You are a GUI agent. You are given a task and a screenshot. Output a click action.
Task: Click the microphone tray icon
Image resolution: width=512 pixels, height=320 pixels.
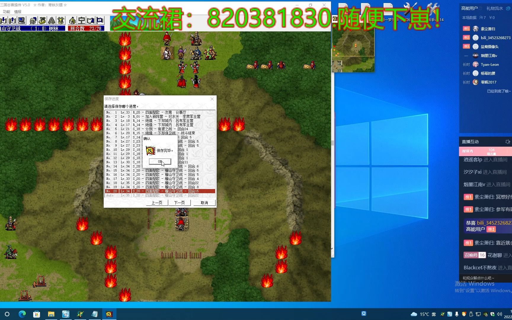pyautogui.click(x=457, y=314)
